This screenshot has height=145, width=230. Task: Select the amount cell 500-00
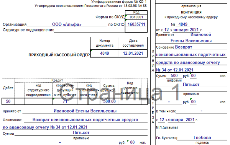pos(109,101)
